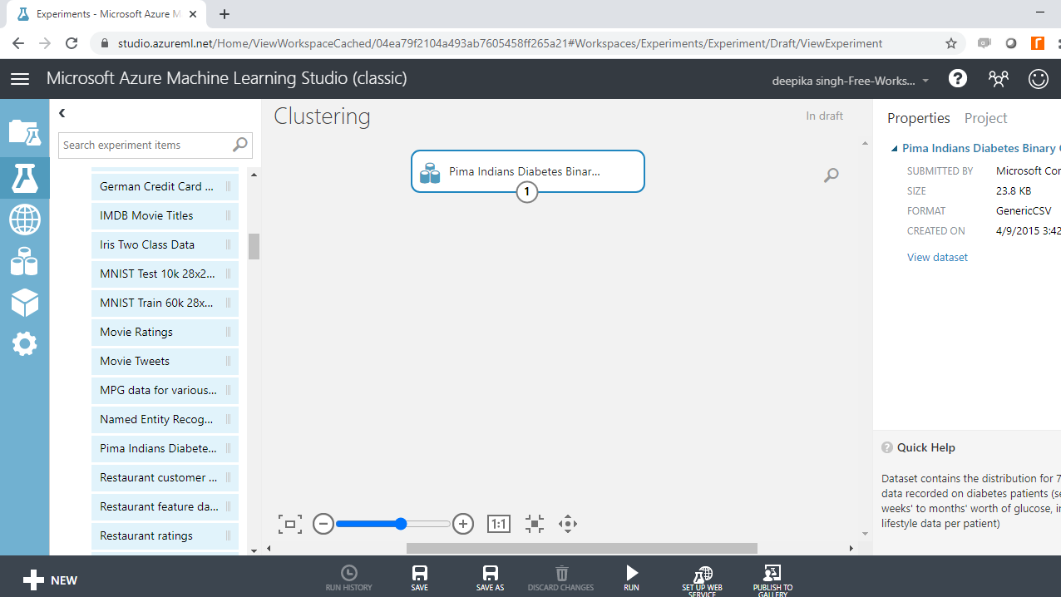This screenshot has width=1061, height=597.
Task: Open the View dataset link
Action: (x=937, y=257)
